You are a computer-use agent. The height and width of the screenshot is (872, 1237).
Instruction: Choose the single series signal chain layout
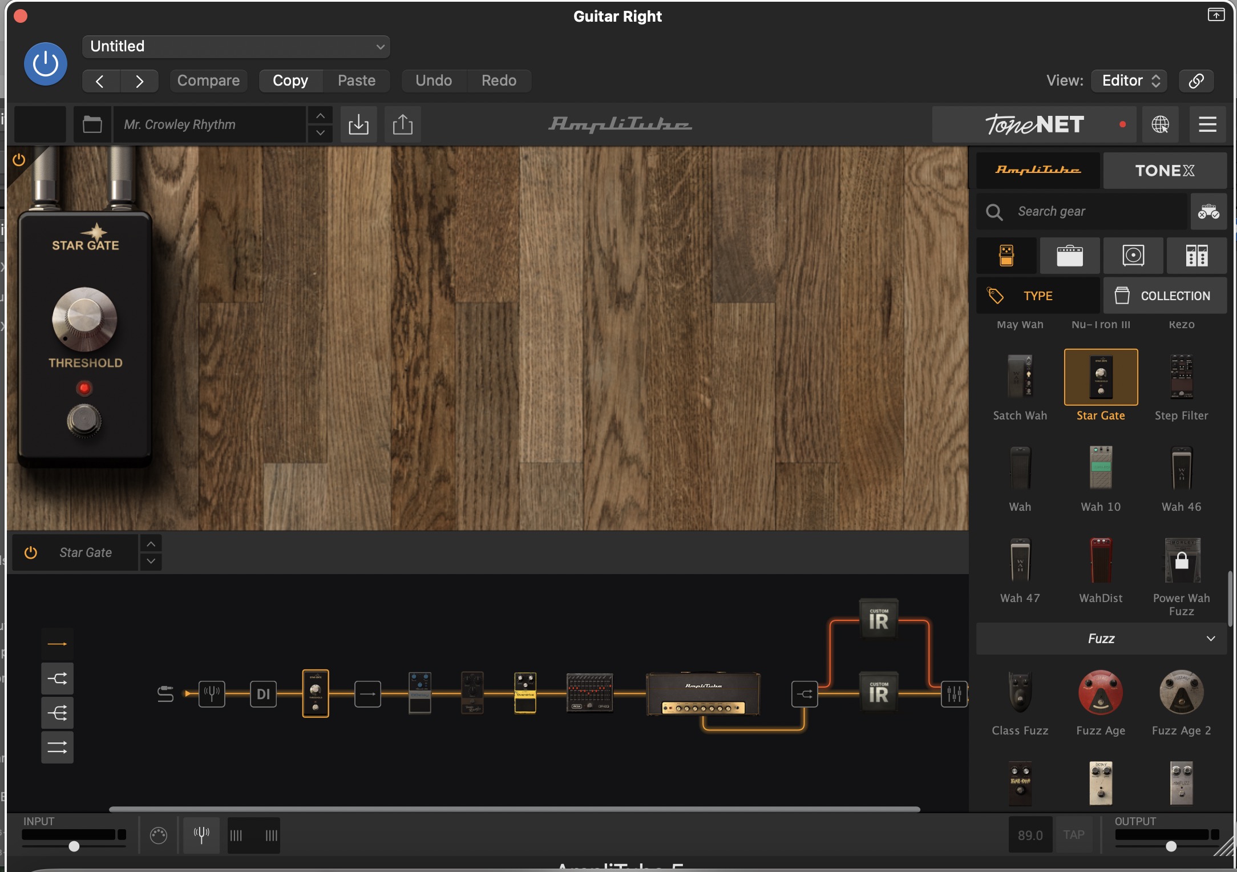tap(57, 644)
